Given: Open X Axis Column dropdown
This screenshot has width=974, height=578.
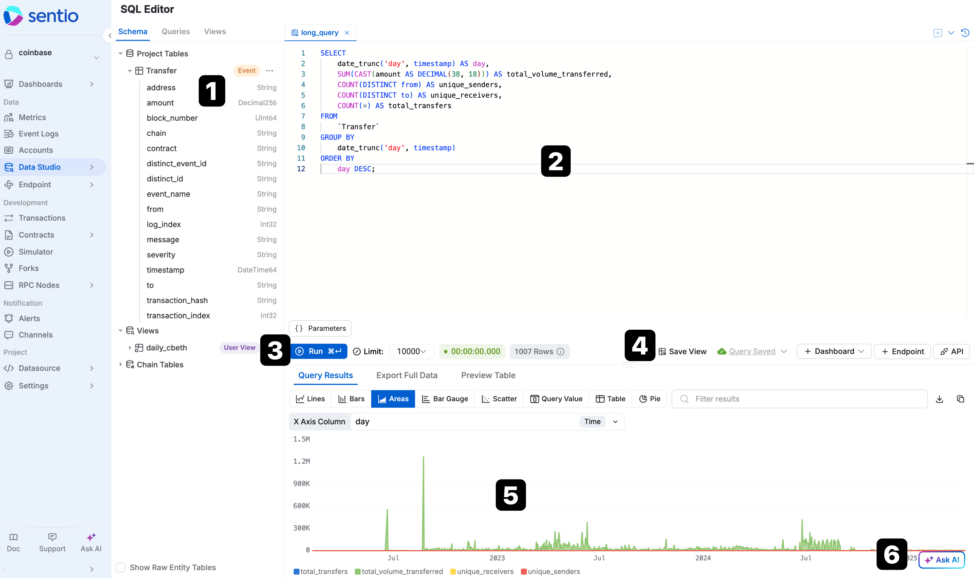Looking at the screenshot, I should click(x=615, y=421).
